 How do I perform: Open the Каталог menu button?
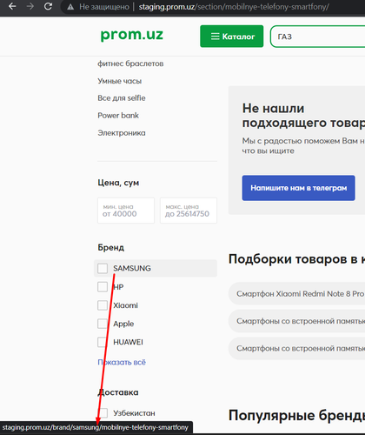pyautogui.click(x=232, y=37)
